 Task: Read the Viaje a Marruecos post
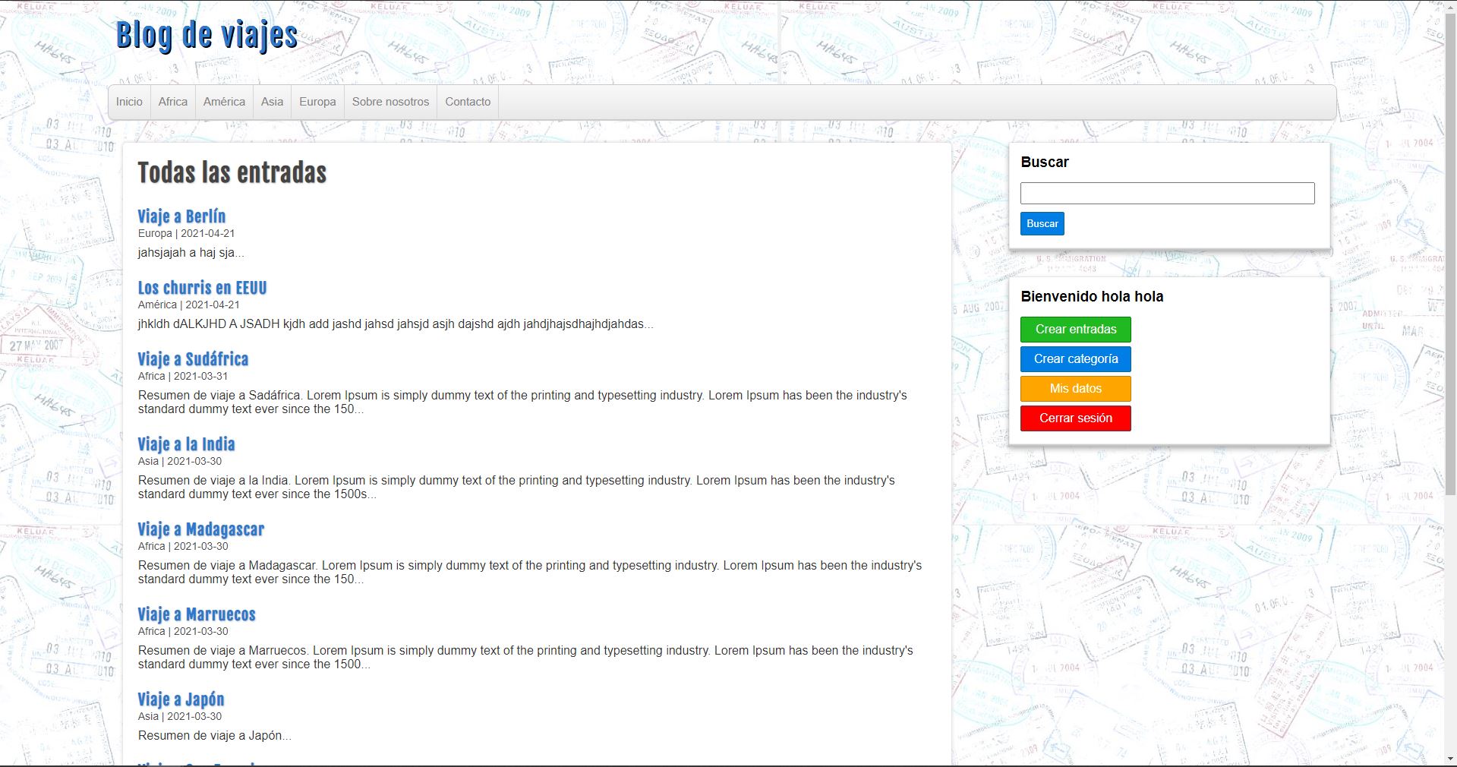coord(196,615)
